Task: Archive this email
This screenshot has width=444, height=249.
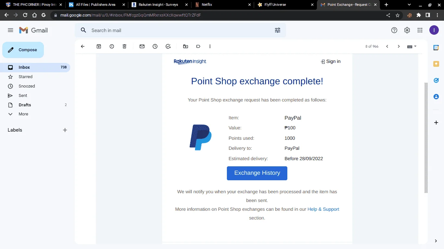Action: pos(99,46)
